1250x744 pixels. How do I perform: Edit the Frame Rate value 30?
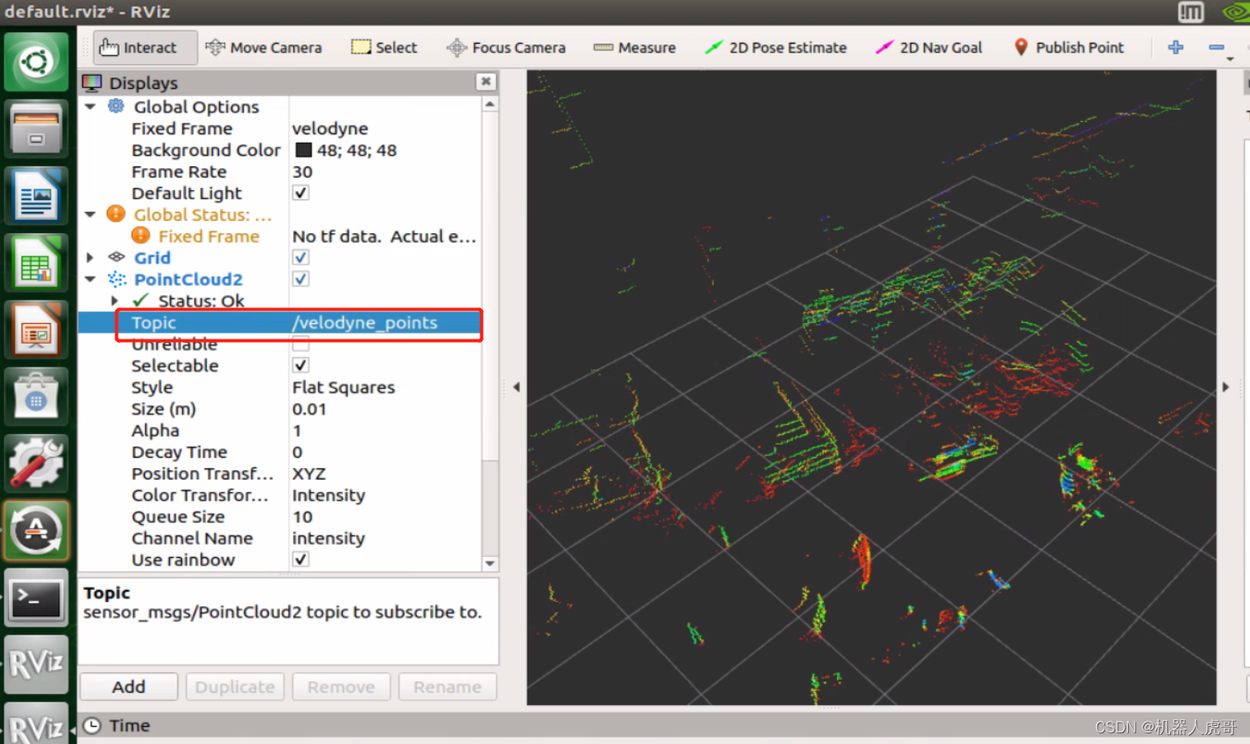[x=385, y=171]
